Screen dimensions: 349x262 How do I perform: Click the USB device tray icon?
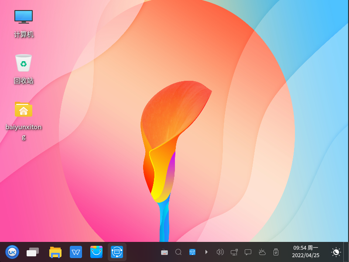tap(276, 252)
